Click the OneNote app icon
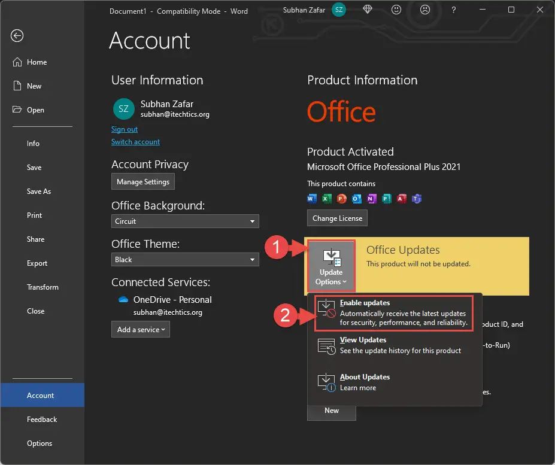The image size is (555, 465). pos(372,199)
